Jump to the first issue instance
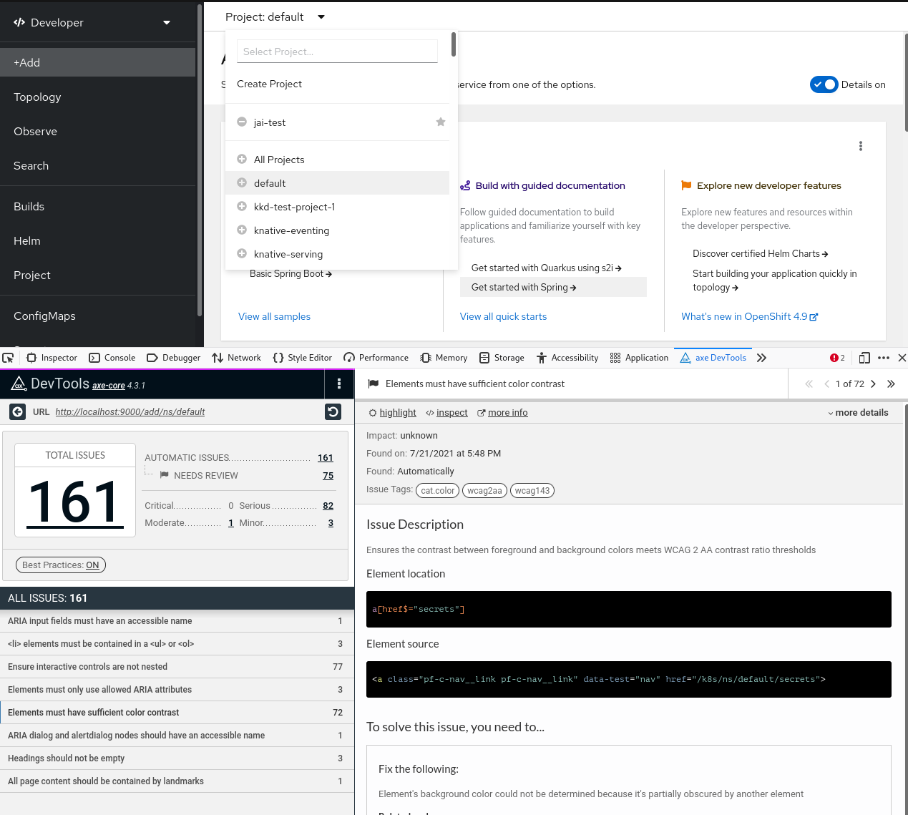Image resolution: width=908 pixels, height=815 pixels. coord(809,384)
